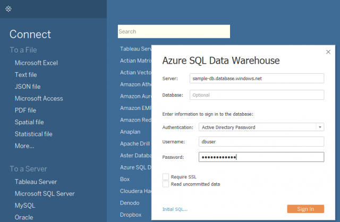Select Box connector
The height and width of the screenshot is (222, 340).
[125, 179]
